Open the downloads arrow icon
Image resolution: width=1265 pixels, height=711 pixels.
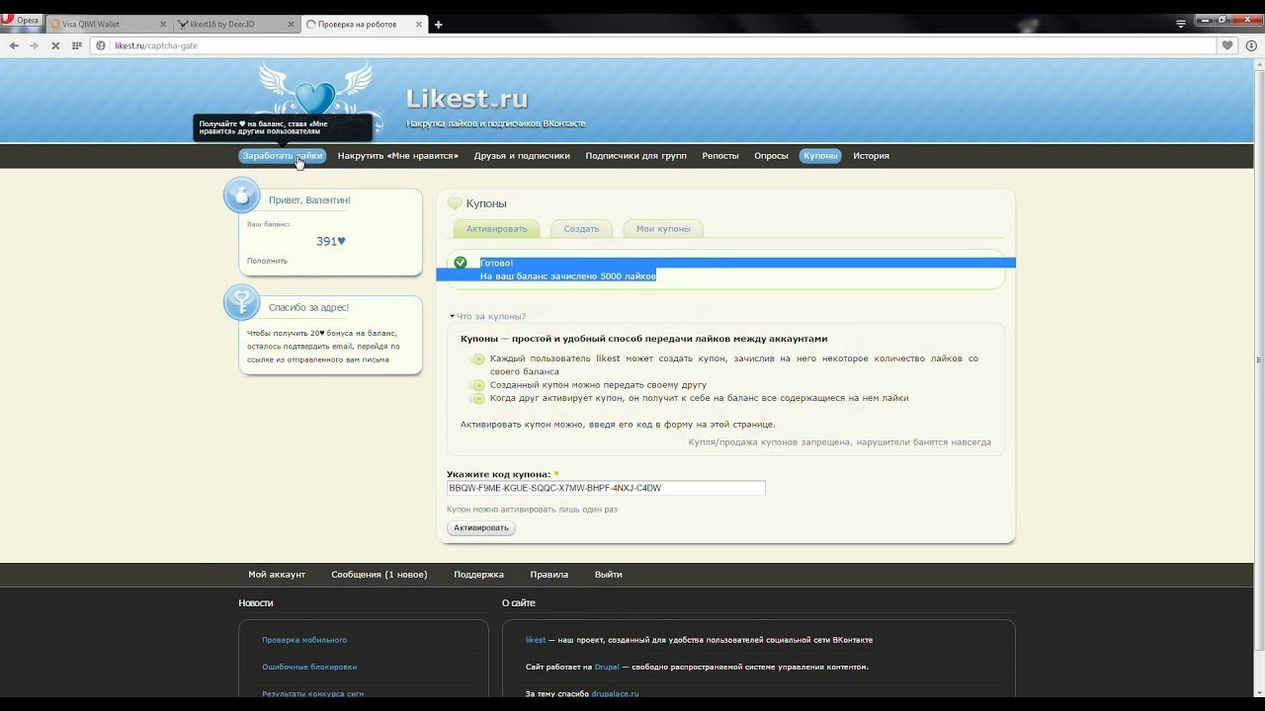(1251, 45)
